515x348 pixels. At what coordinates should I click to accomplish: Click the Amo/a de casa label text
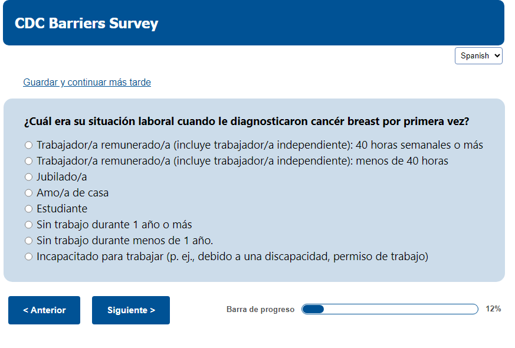coord(73,193)
